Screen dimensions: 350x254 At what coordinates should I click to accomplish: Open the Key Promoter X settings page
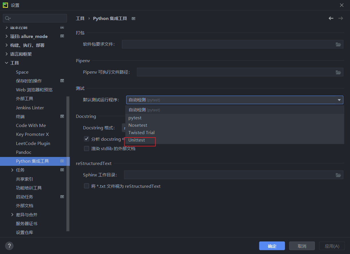click(33, 134)
